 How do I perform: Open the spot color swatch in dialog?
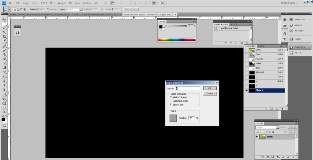point(173,118)
